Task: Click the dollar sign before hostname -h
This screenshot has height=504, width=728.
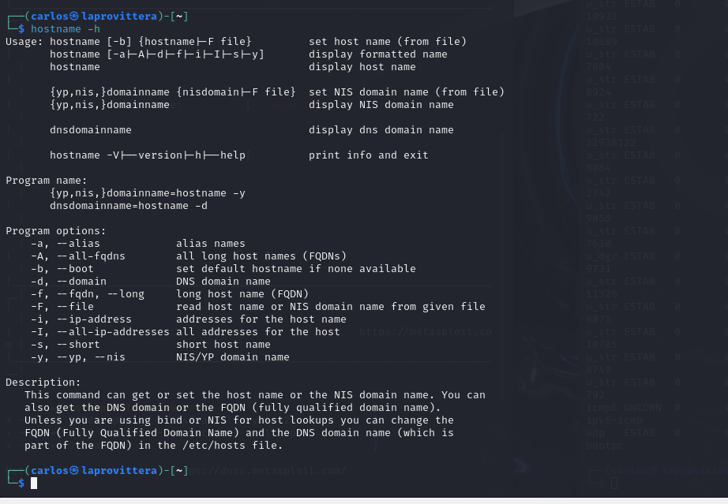Action: pyautogui.click(x=21, y=28)
